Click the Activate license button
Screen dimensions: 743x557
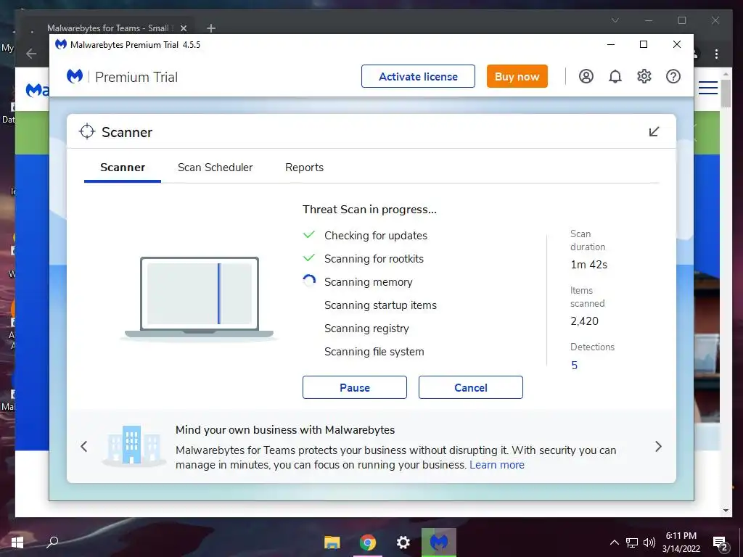click(x=418, y=76)
